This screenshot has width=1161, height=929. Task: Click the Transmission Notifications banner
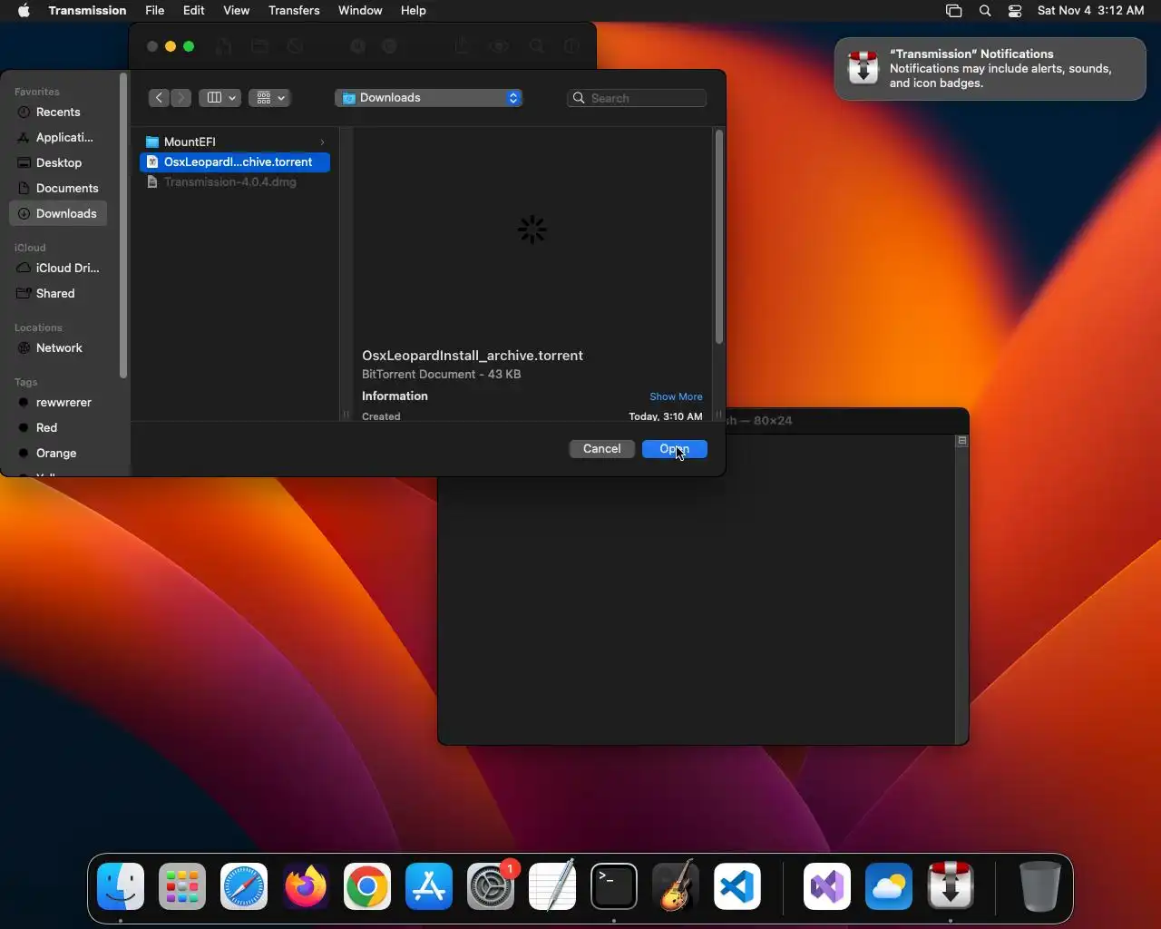[x=990, y=69]
